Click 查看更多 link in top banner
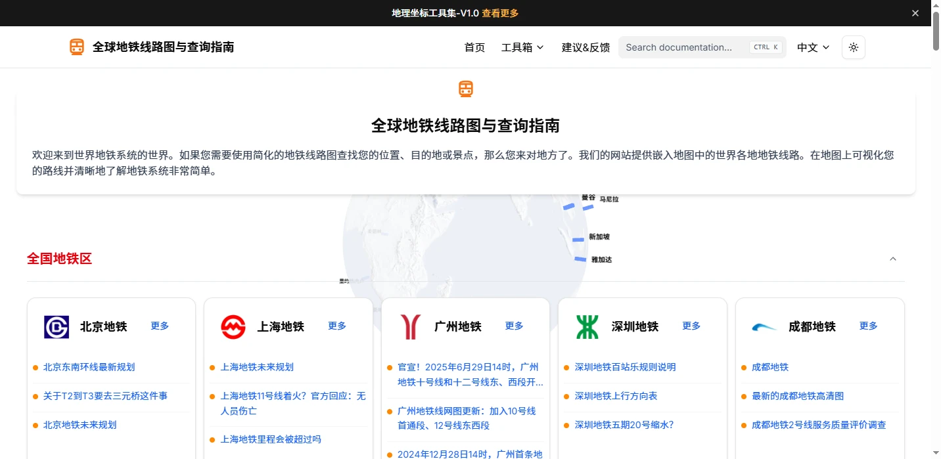Screen dimensions: 941x459 (500, 13)
